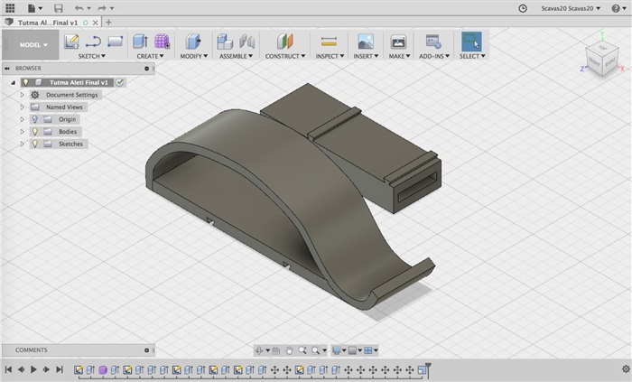The height and width of the screenshot is (382, 632).
Task: Click the job status clock icon
Action: (x=524, y=7)
